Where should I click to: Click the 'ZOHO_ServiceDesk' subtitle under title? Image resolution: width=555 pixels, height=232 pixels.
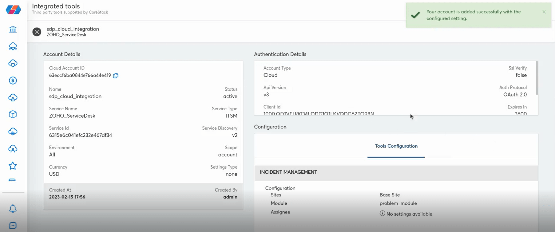(66, 35)
